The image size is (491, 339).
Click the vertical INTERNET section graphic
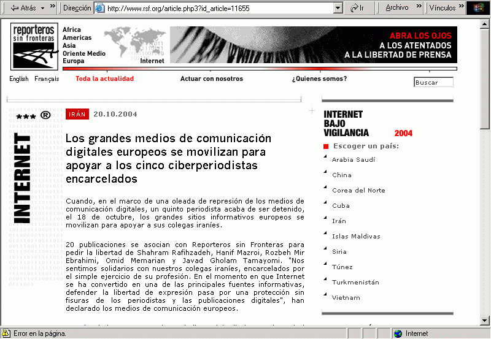[x=22, y=178]
